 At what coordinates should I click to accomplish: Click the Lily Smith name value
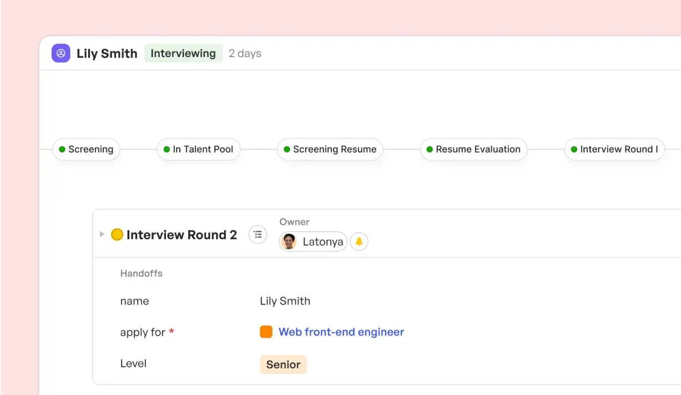click(x=285, y=301)
